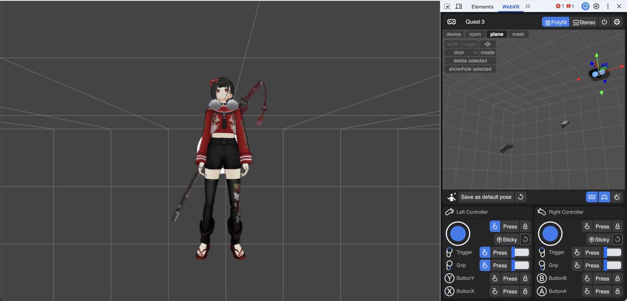Switch to the room tab
Screen dimensions: 627x301
[x=475, y=34]
